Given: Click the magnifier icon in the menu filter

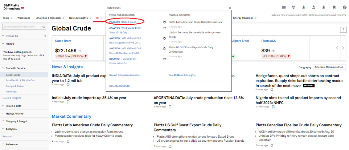Looking at the screenshot, I should tap(44, 27).
